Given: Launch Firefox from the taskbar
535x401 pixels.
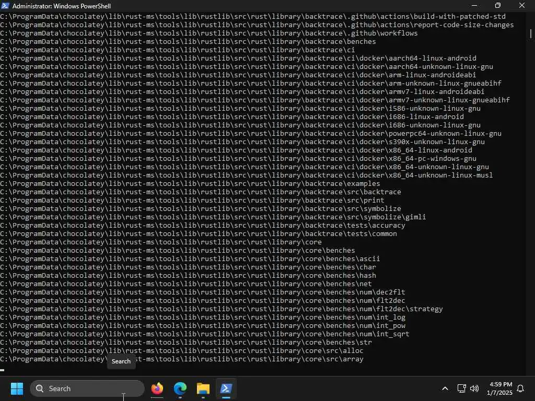Looking at the screenshot, I should point(157,388).
